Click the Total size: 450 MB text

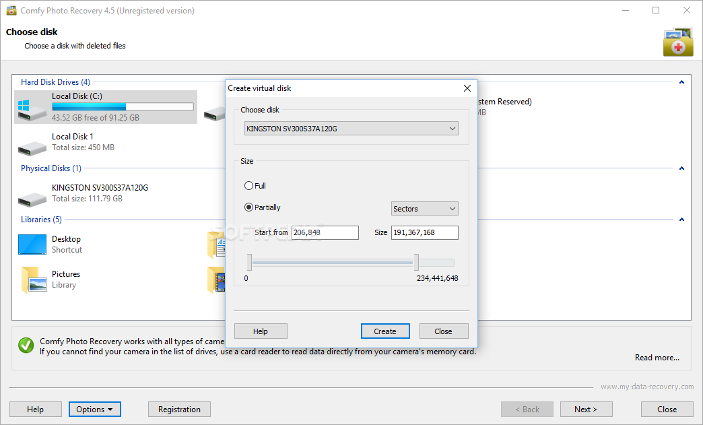tap(83, 148)
